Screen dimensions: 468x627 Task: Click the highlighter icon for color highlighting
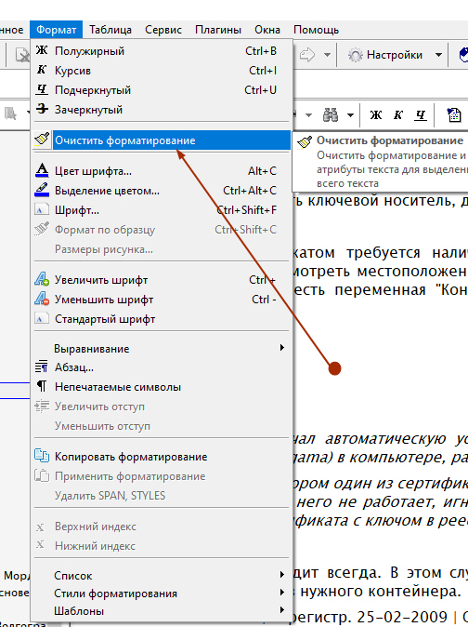coord(42,190)
